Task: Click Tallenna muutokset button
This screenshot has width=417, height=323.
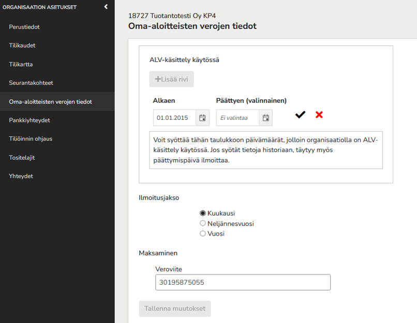Action: pyautogui.click(x=175, y=309)
